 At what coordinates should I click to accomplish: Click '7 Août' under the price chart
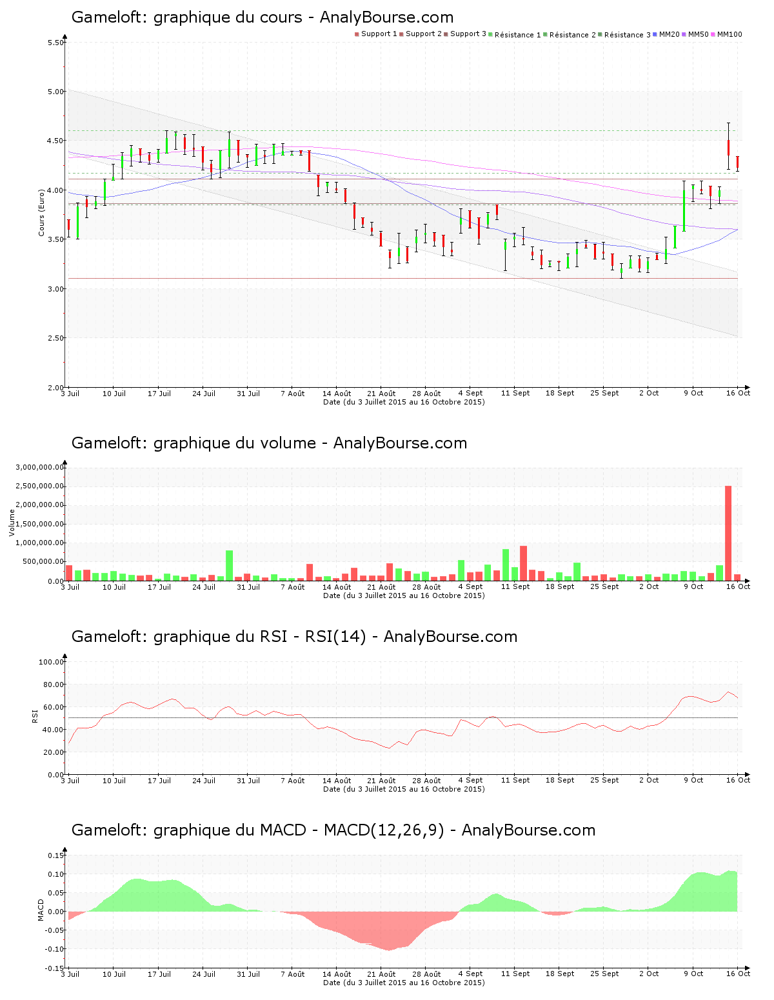[293, 394]
